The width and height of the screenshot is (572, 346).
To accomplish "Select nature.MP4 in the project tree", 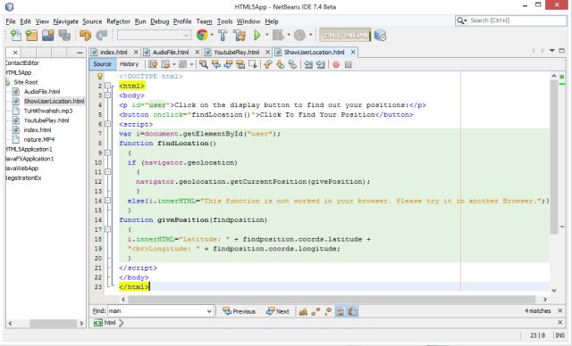I will (39, 140).
